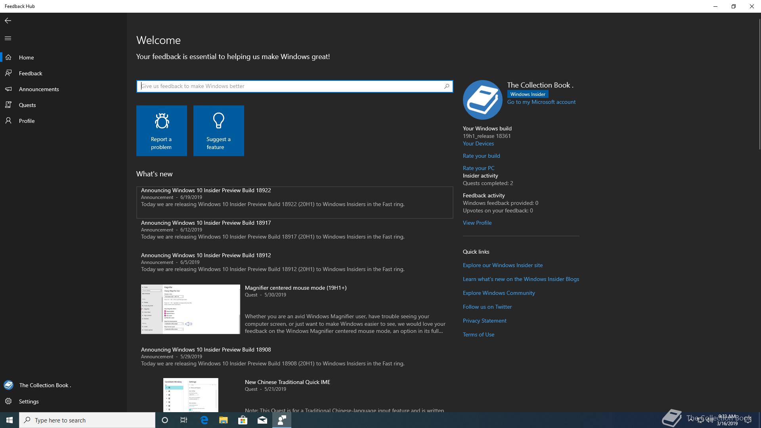Click Feedback Hub taskbar icon
Image resolution: width=761 pixels, height=428 pixels.
coord(282,420)
